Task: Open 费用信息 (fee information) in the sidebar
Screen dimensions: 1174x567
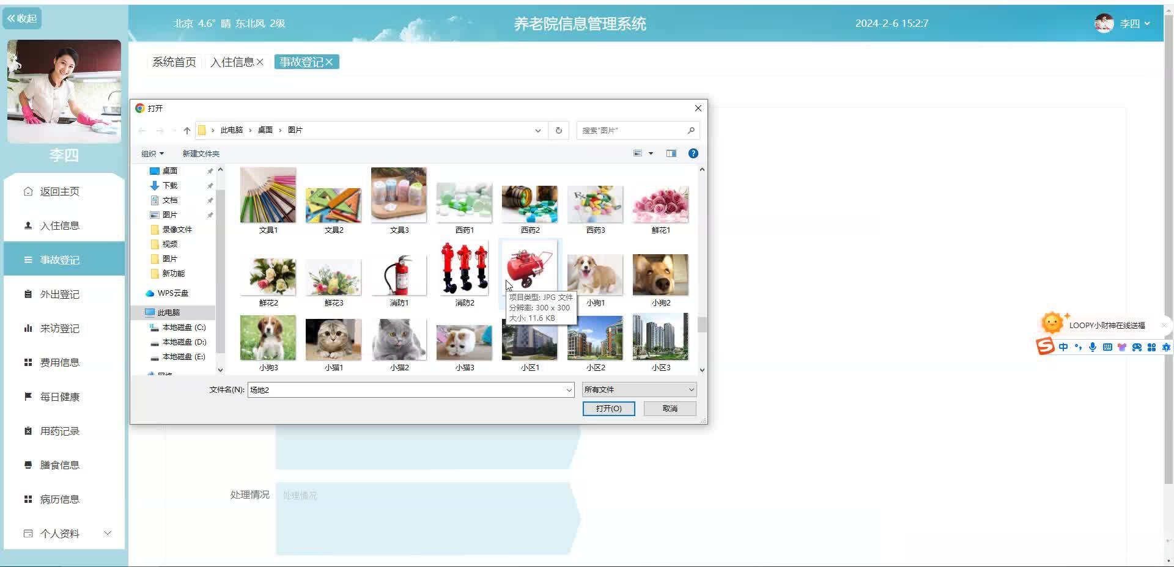Action: click(x=58, y=362)
